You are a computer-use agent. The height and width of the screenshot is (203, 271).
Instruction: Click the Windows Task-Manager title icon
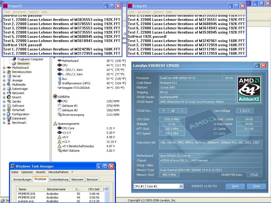13,166
